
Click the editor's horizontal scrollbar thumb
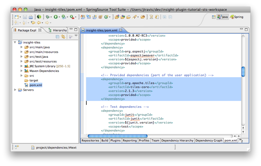[117, 136]
